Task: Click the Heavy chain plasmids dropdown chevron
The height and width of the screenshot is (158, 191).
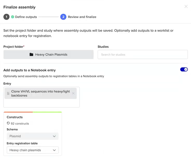Action: [54, 150]
